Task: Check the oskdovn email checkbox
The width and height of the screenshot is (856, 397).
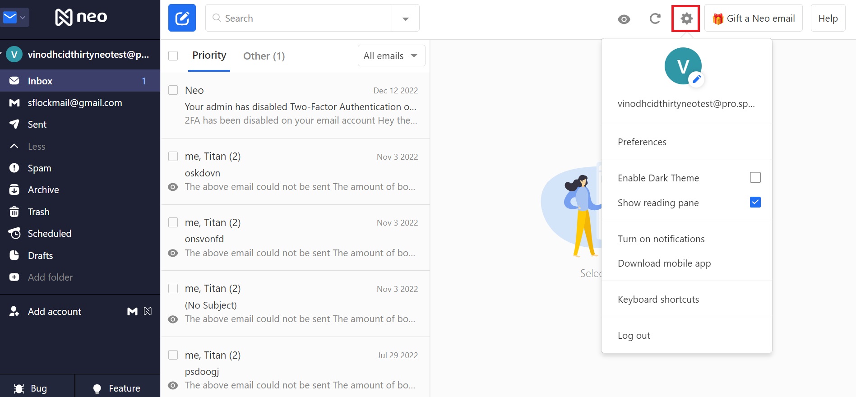Action: pyautogui.click(x=173, y=157)
